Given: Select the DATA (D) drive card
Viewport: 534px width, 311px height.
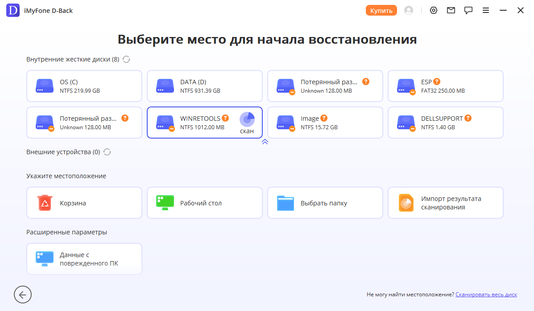Looking at the screenshot, I should coord(205,86).
